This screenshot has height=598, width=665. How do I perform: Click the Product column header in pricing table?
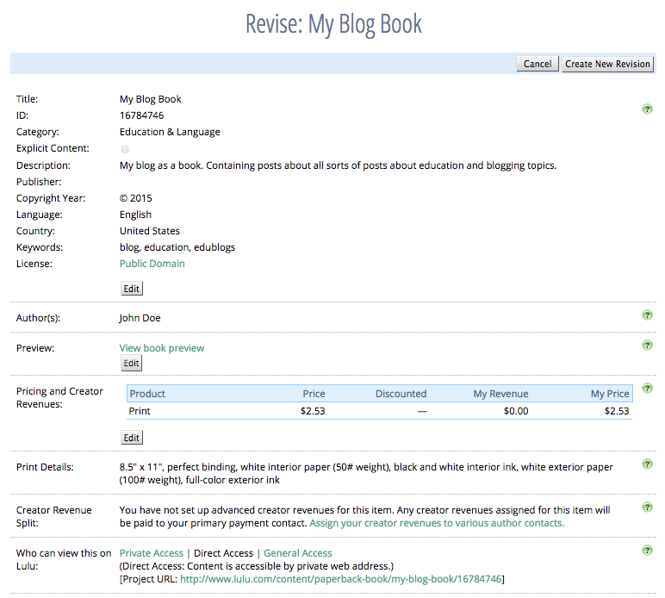tap(147, 394)
